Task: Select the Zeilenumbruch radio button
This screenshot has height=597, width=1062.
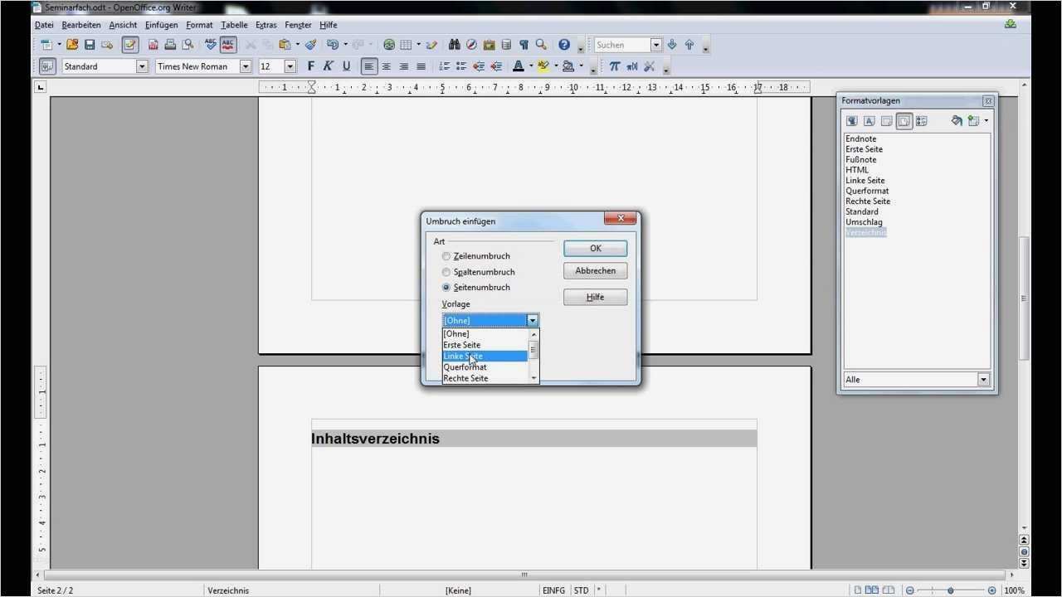Action: [x=446, y=256]
